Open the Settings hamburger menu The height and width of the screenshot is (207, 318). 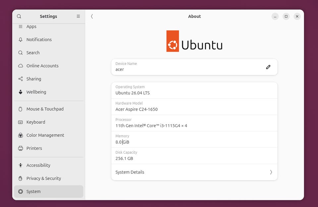(x=78, y=16)
